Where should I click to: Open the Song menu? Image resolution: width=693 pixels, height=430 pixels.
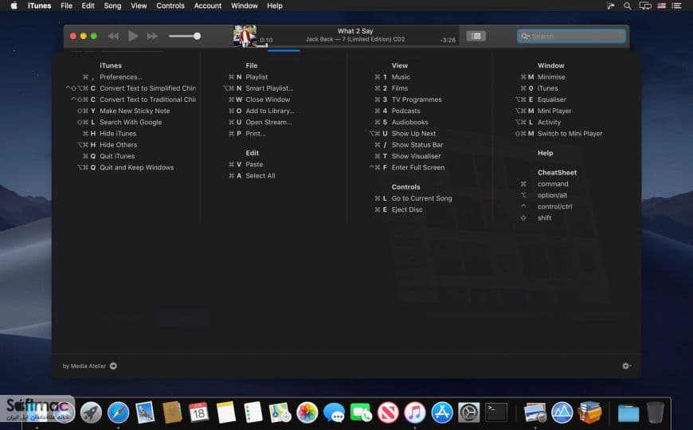(x=112, y=6)
